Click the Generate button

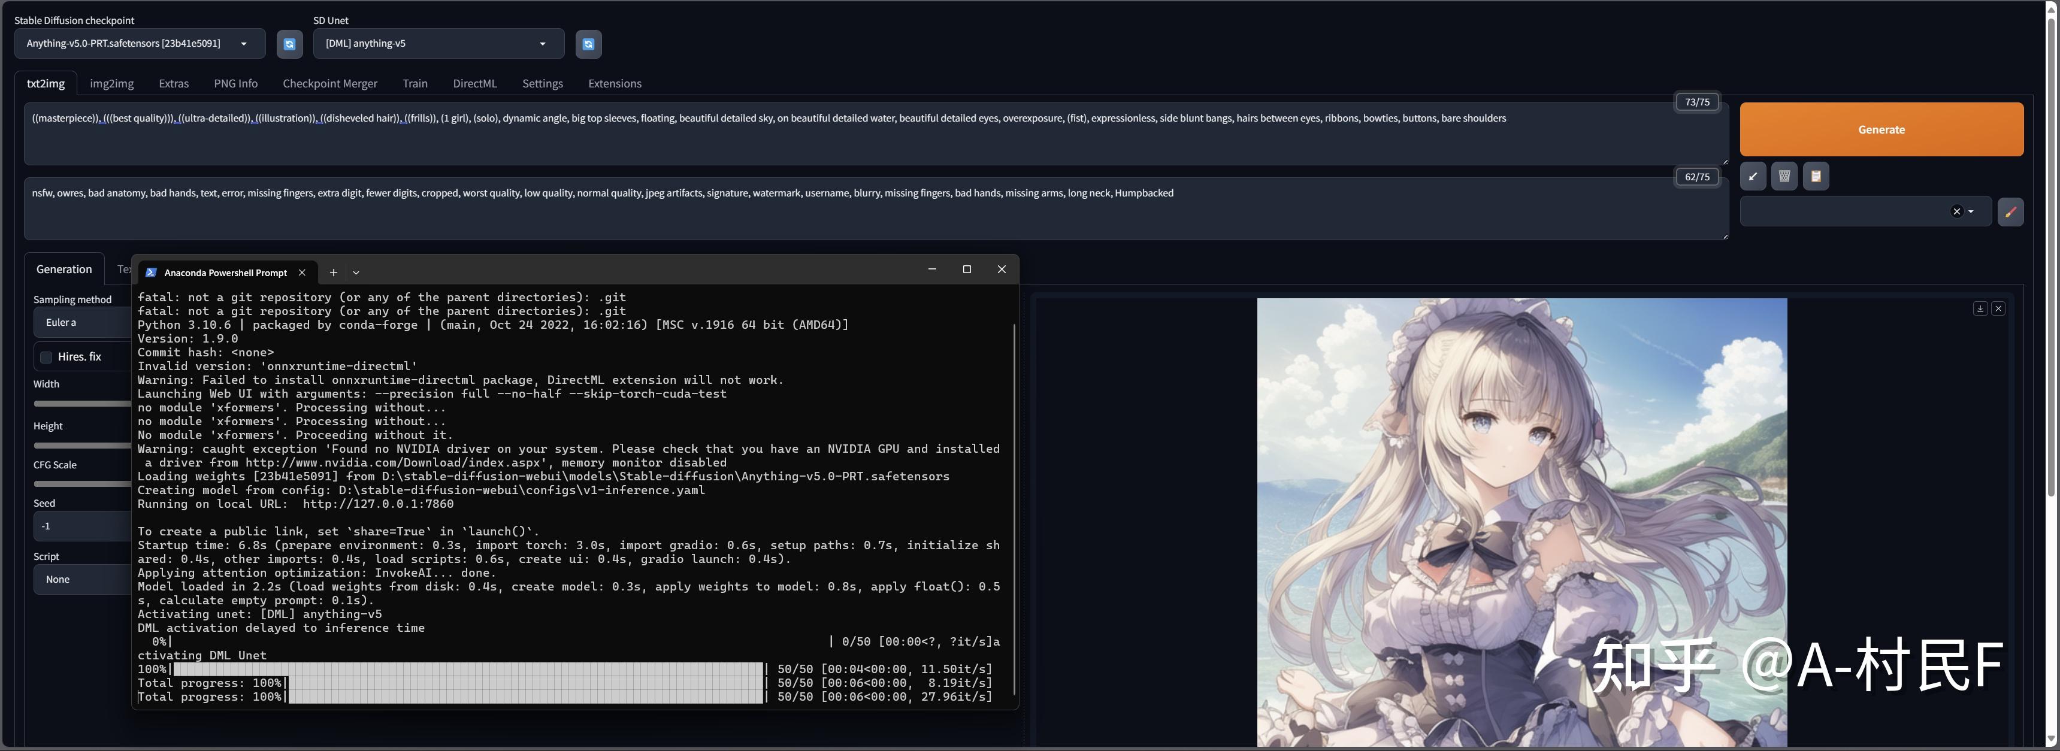(1881, 129)
